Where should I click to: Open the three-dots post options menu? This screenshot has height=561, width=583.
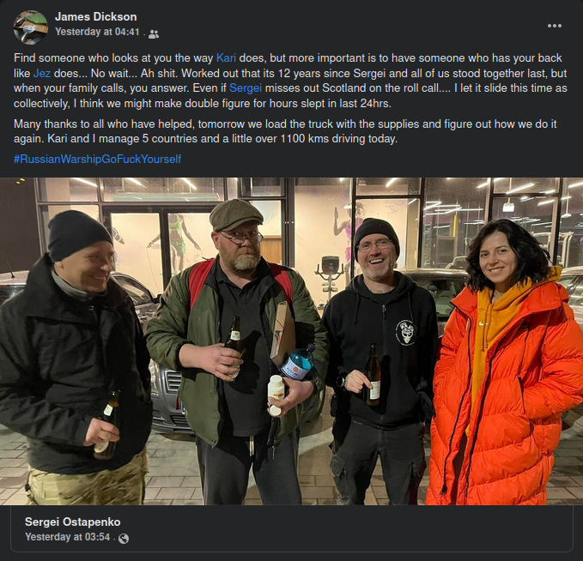[x=554, y=26]
